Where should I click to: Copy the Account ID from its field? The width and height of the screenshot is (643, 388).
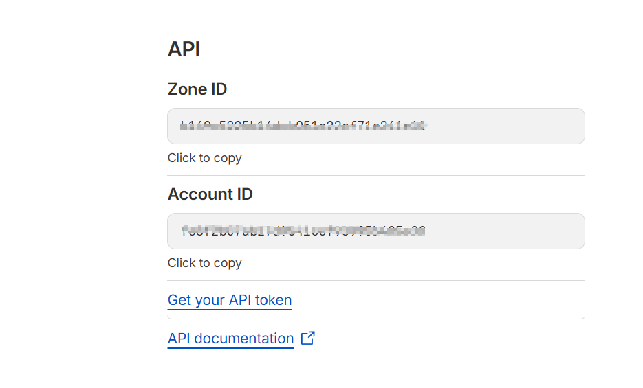(375, 231)
